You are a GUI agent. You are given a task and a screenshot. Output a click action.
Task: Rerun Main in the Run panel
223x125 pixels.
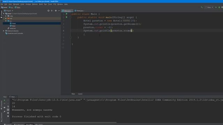coord(5,100)
